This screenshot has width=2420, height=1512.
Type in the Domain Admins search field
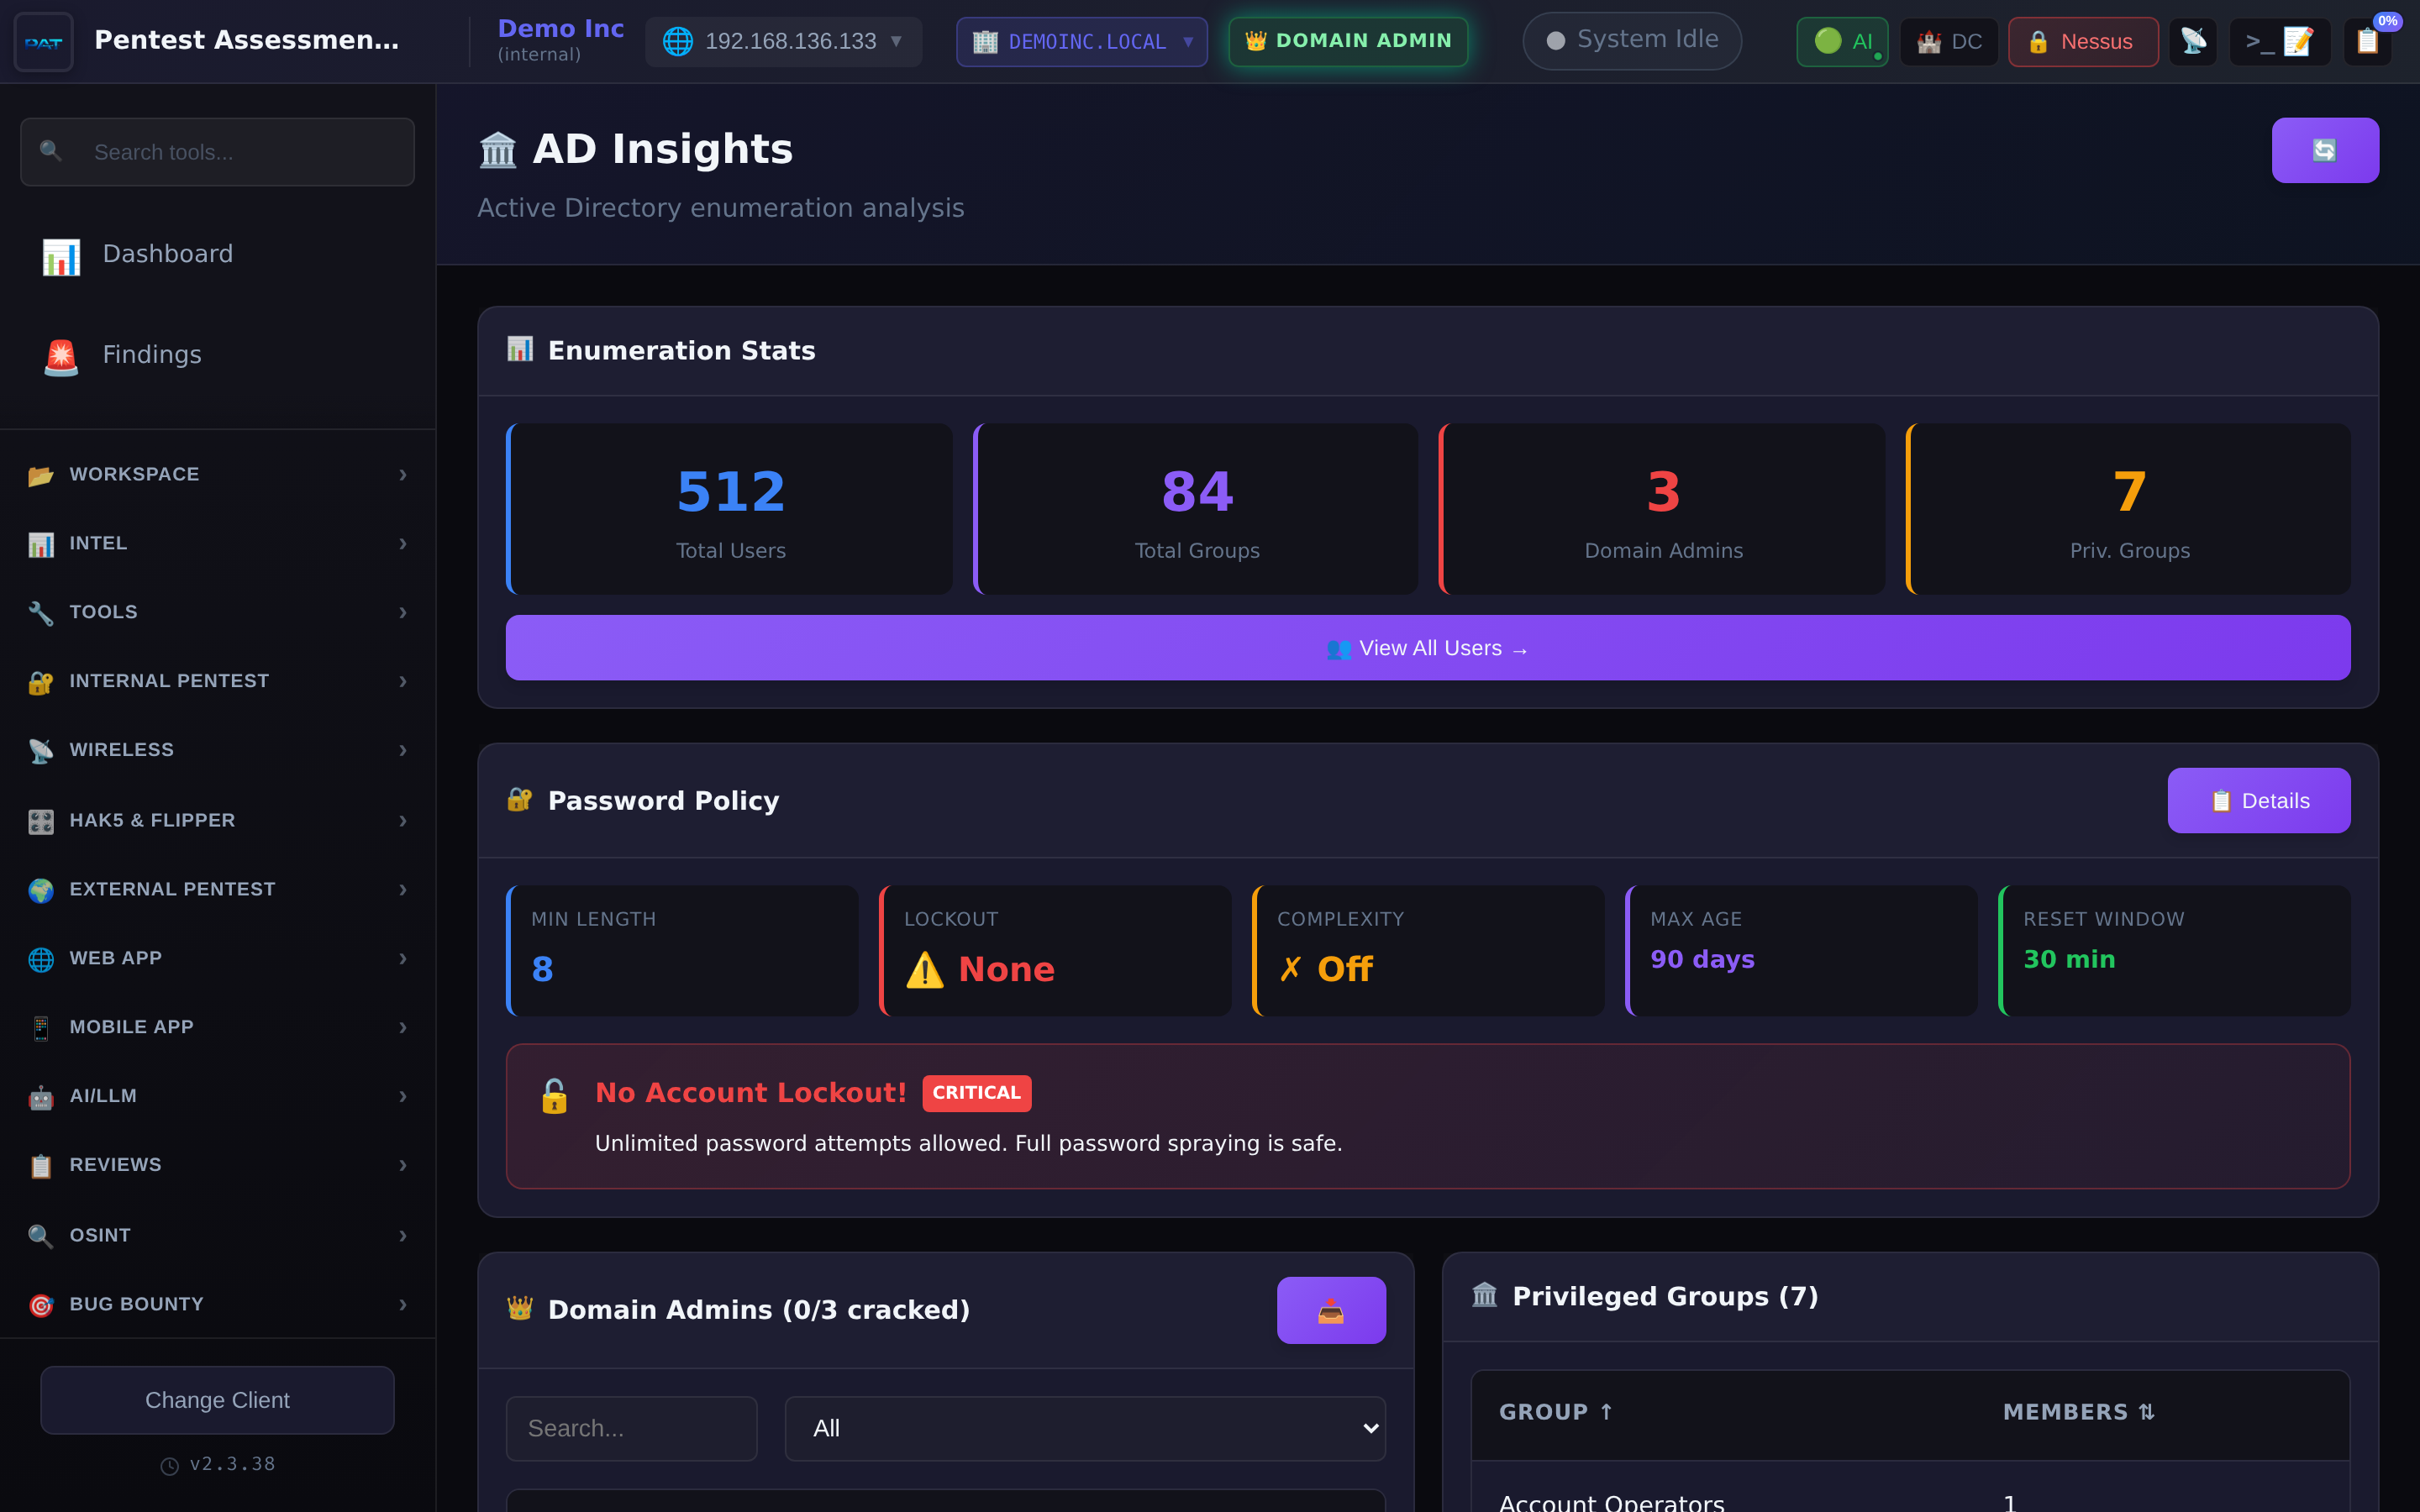coord(631,1428)
